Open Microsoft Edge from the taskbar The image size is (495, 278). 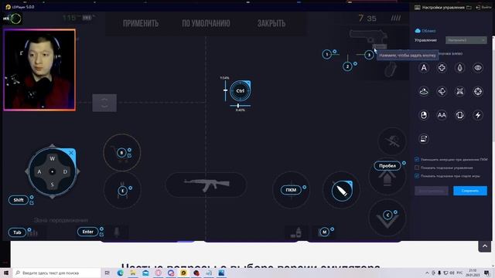(x=121, y=273)
